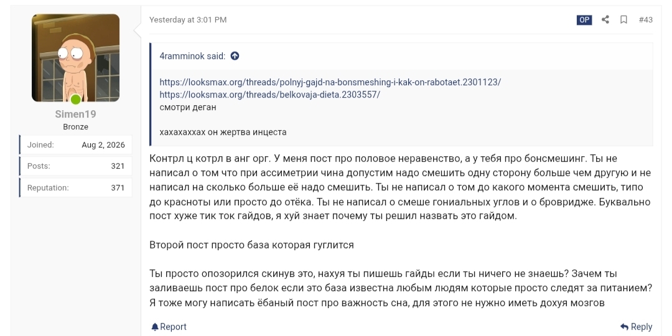
Task: Click the Bronze user title
Action: tap(75, 127)
